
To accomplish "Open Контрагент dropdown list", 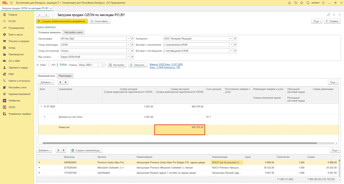I will [231, 38].
